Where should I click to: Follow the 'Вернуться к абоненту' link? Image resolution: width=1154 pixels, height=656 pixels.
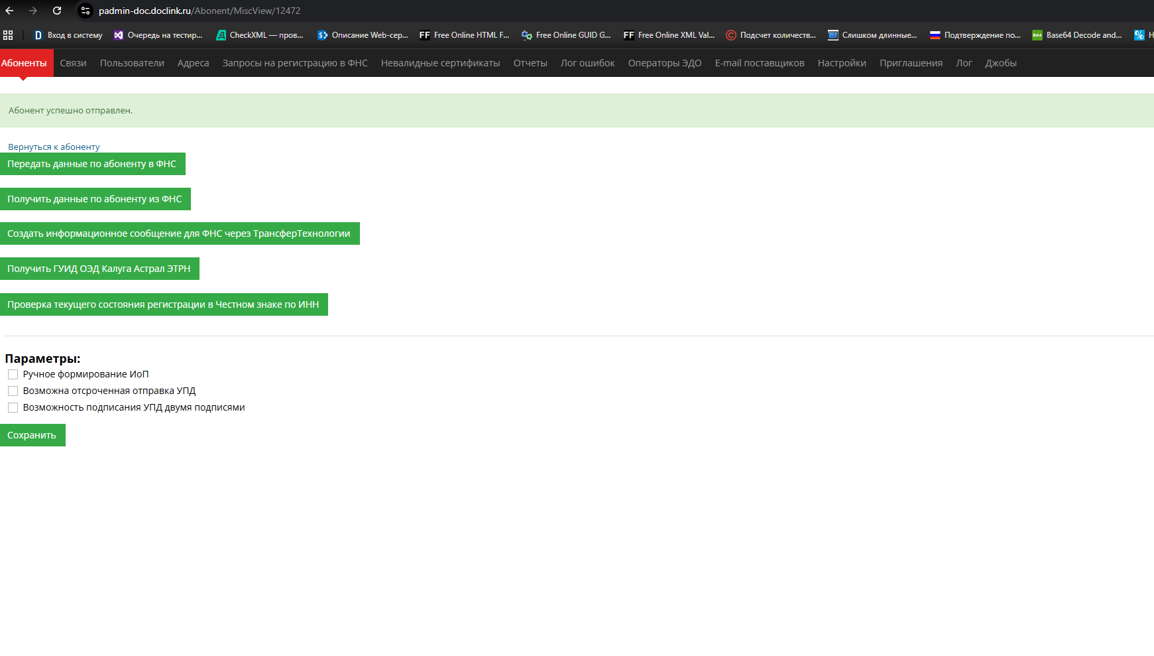coord(54,147)
